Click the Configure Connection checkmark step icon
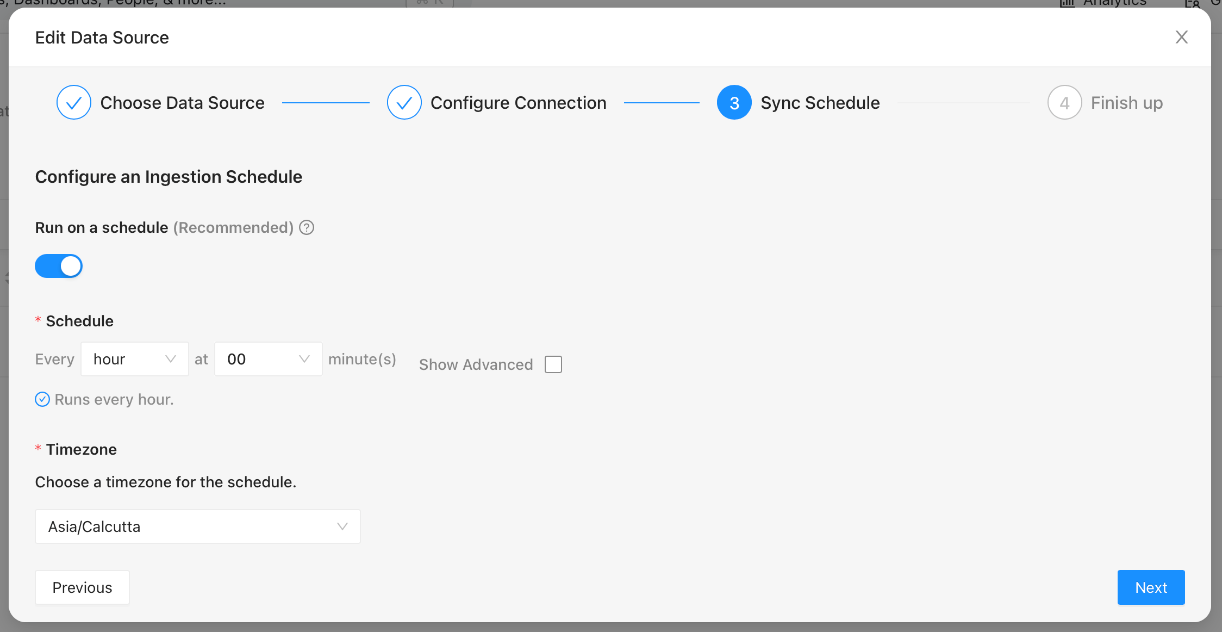The image size is (1222, 632). coord(404,102)
